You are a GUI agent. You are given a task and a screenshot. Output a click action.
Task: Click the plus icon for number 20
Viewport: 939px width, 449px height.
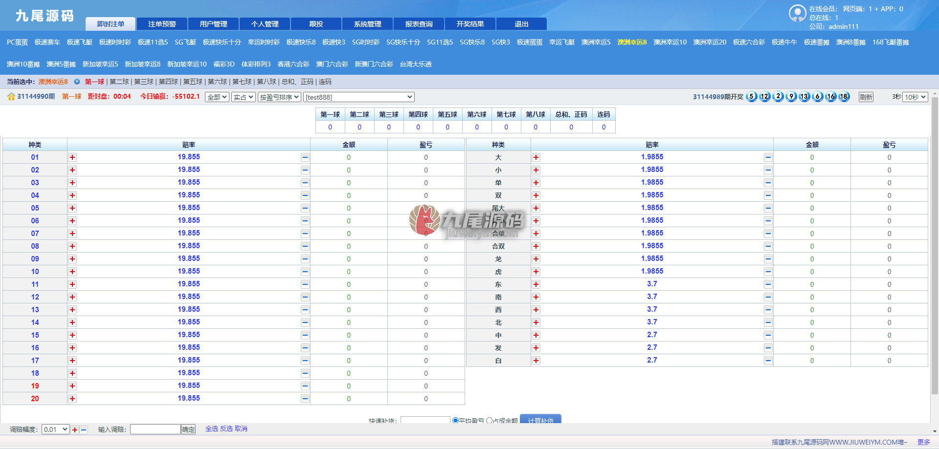pos(72,399)
